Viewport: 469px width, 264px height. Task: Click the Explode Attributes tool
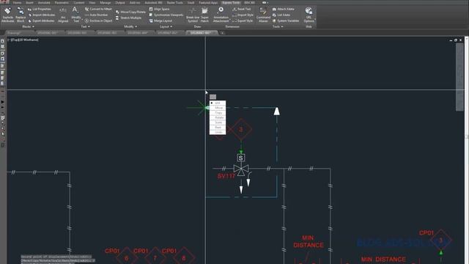pyautogui.click(x=8, y=15)
